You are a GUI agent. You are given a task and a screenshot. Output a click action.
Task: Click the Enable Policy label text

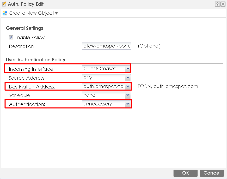point(29,38)
